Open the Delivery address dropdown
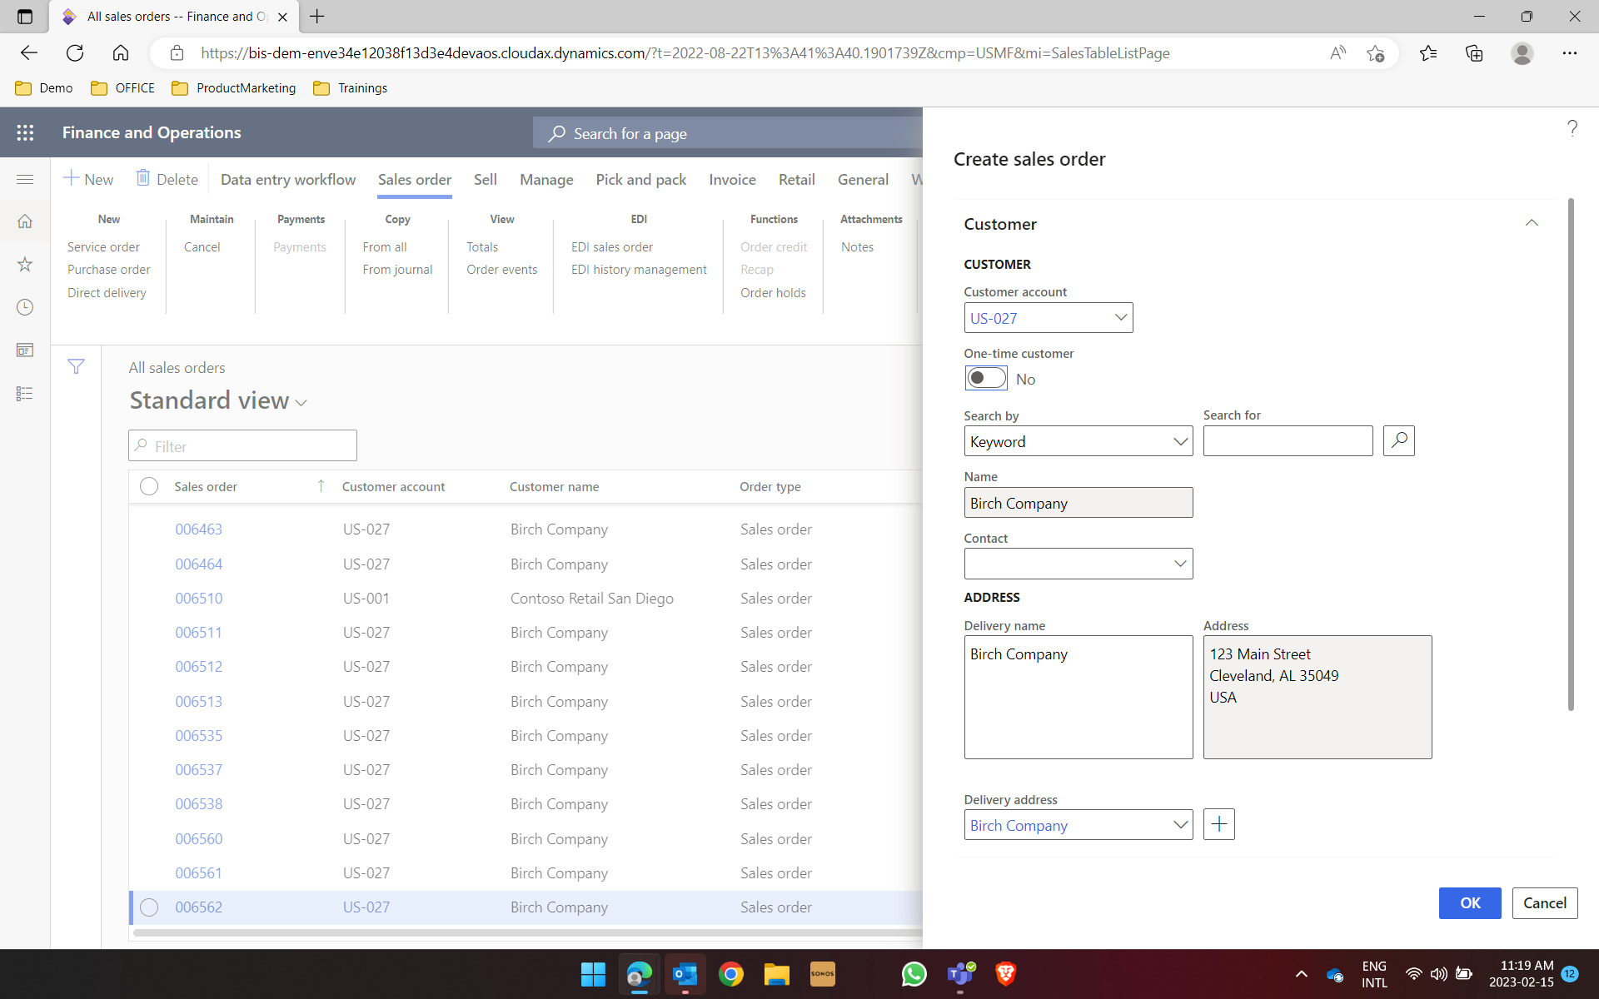Viewport: 1599px width, 999px height. [1180, 825]
